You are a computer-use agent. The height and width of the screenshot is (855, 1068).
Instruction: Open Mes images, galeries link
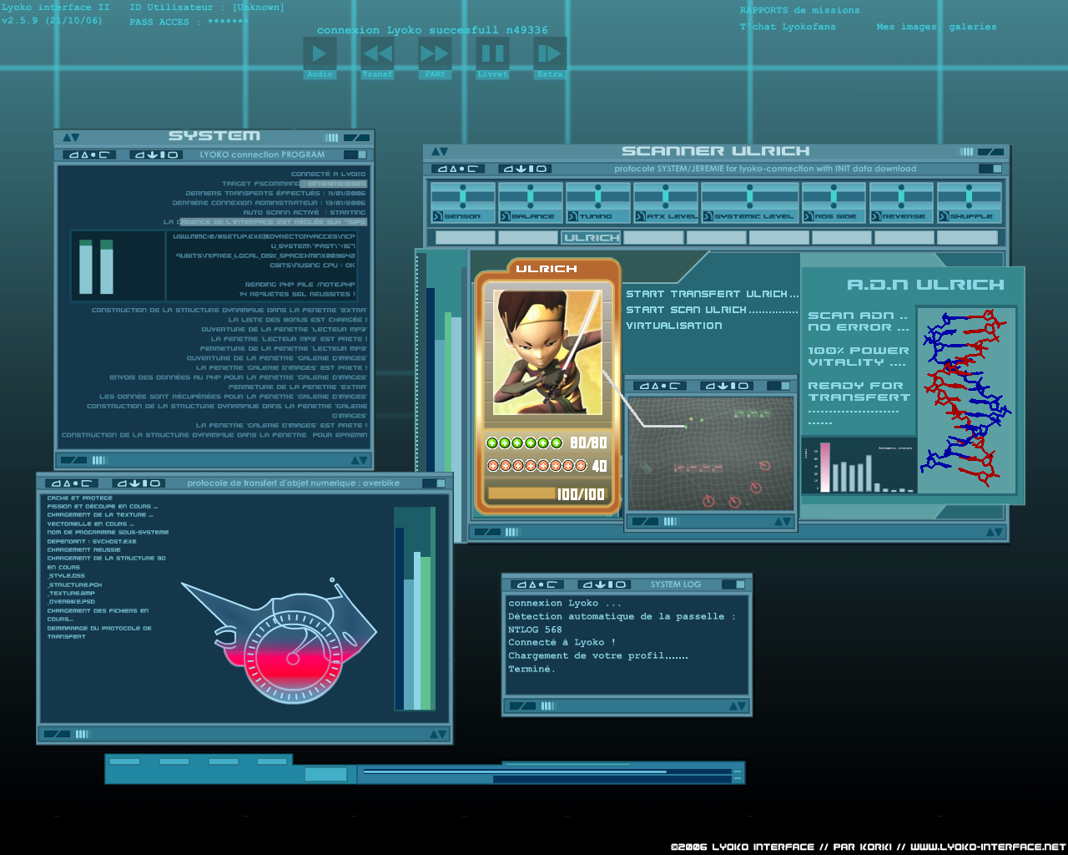point(936,27)
